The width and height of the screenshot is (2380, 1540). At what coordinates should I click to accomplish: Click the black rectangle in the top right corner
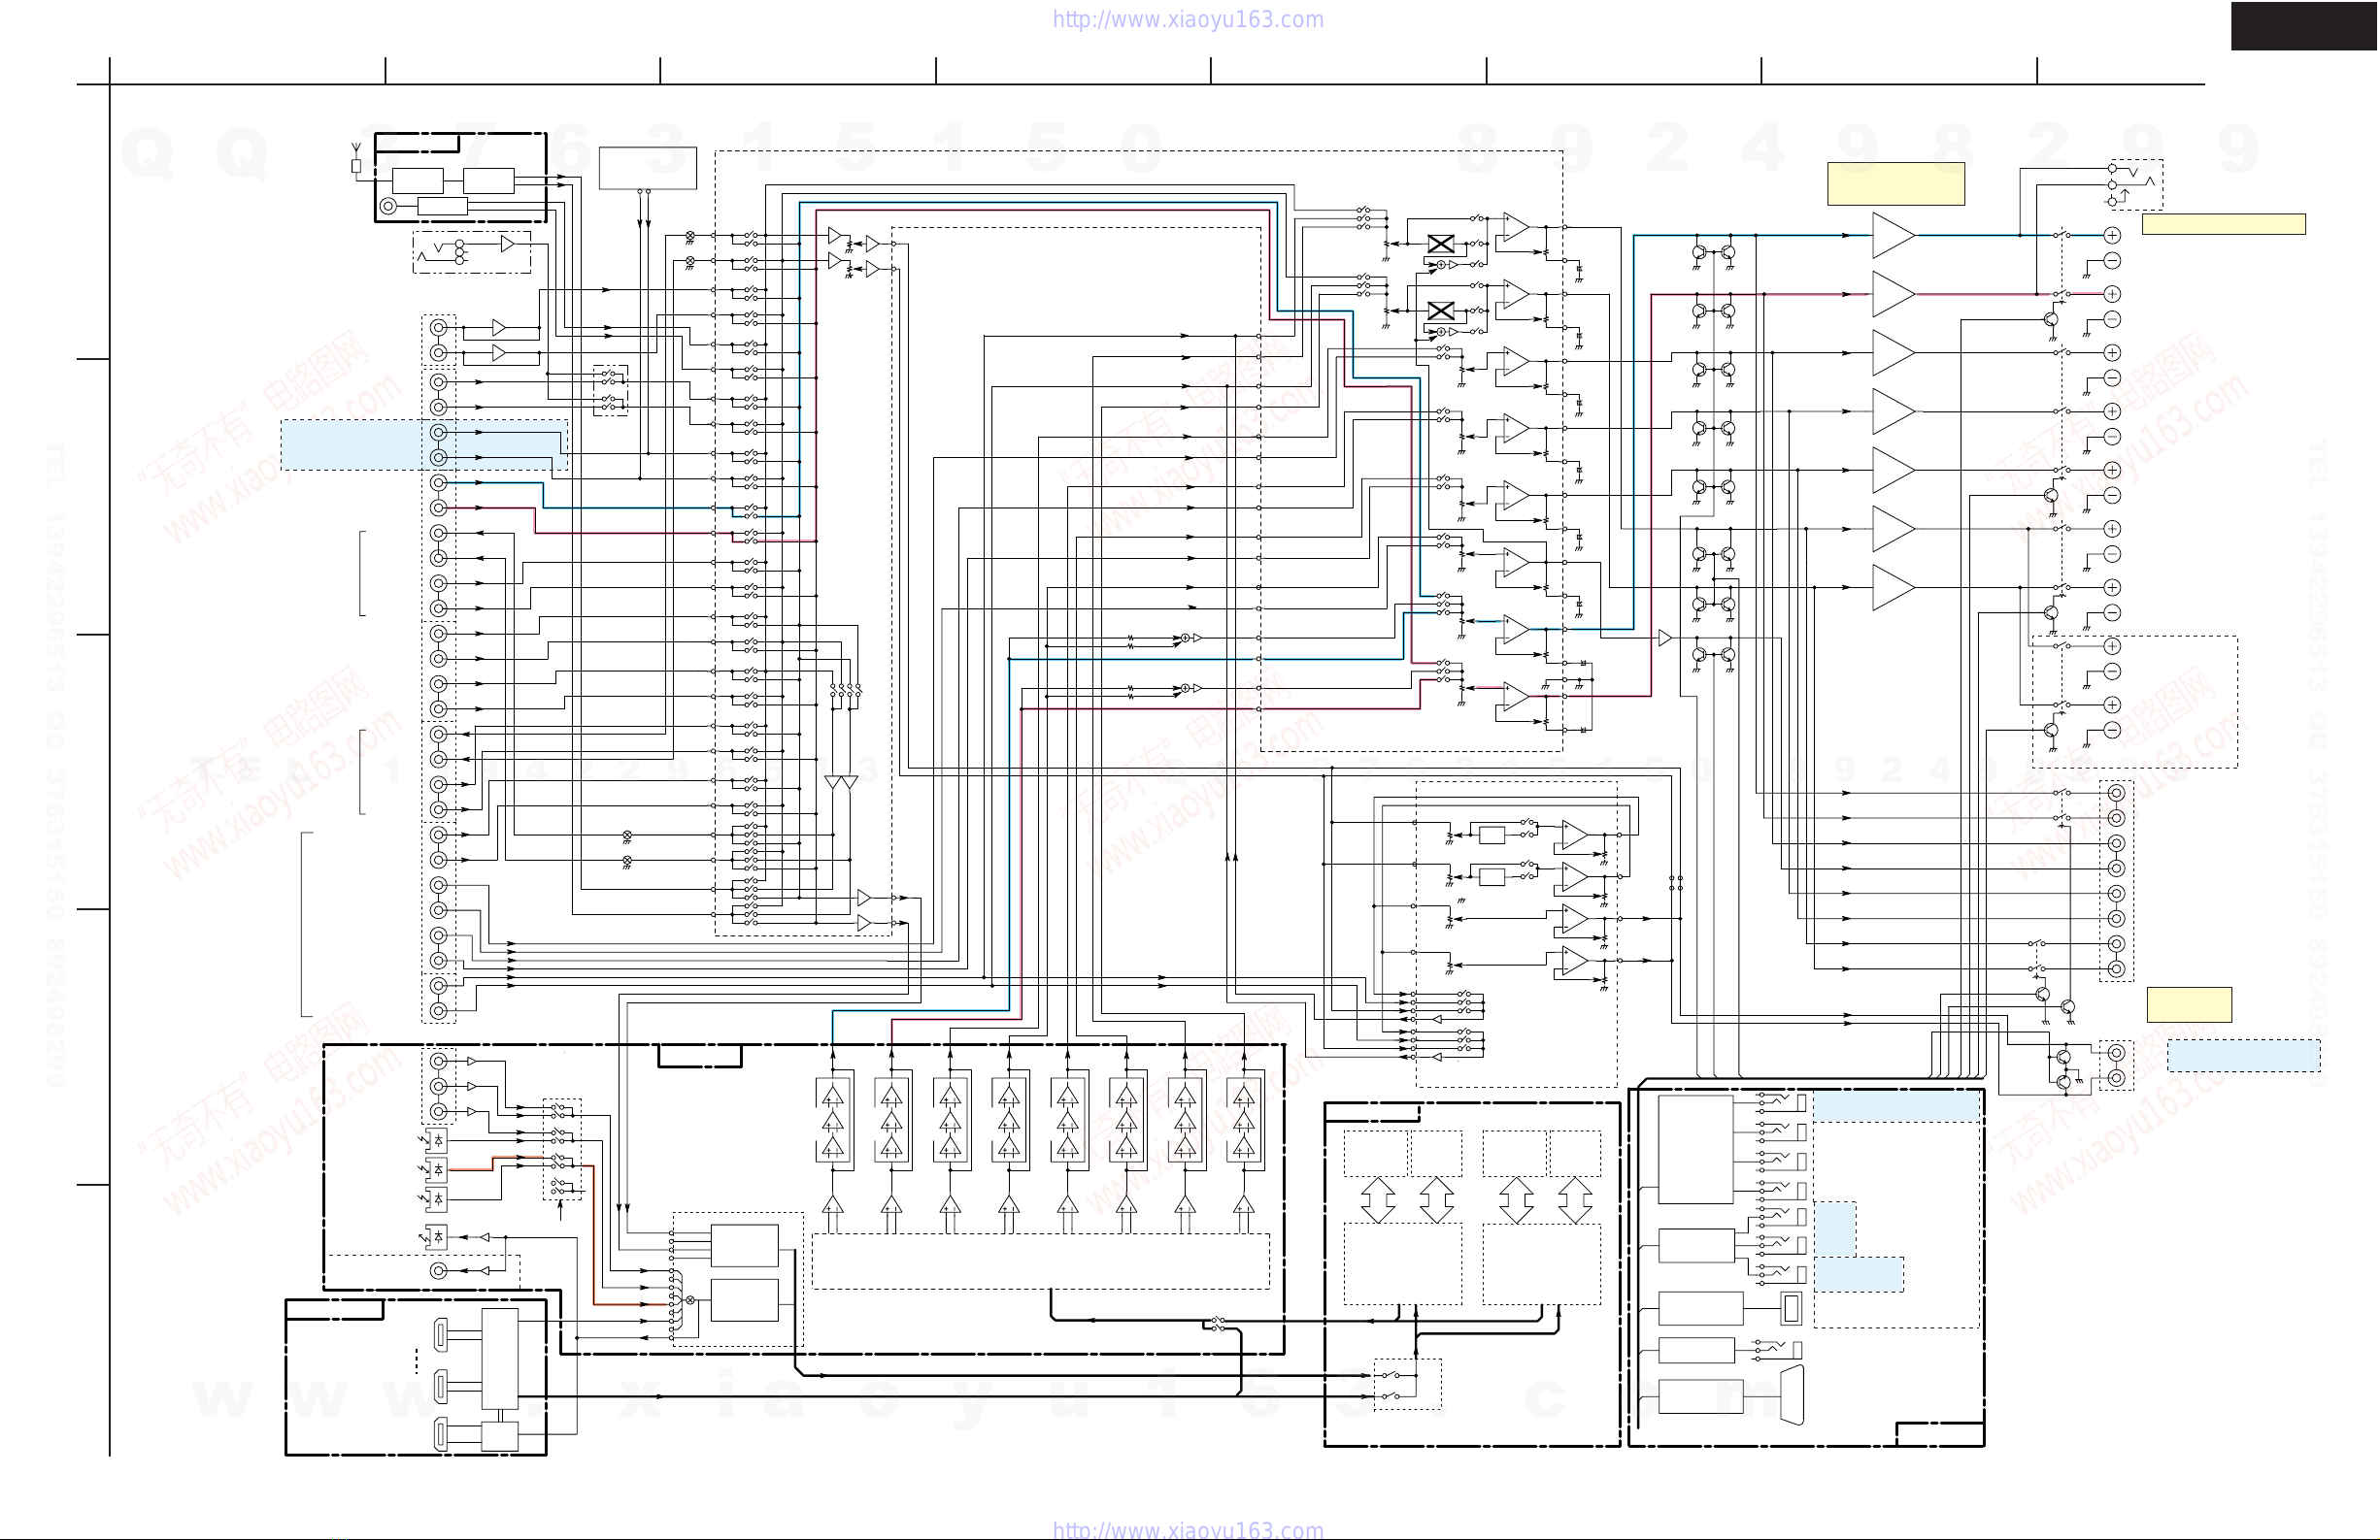pos(2303,26)
